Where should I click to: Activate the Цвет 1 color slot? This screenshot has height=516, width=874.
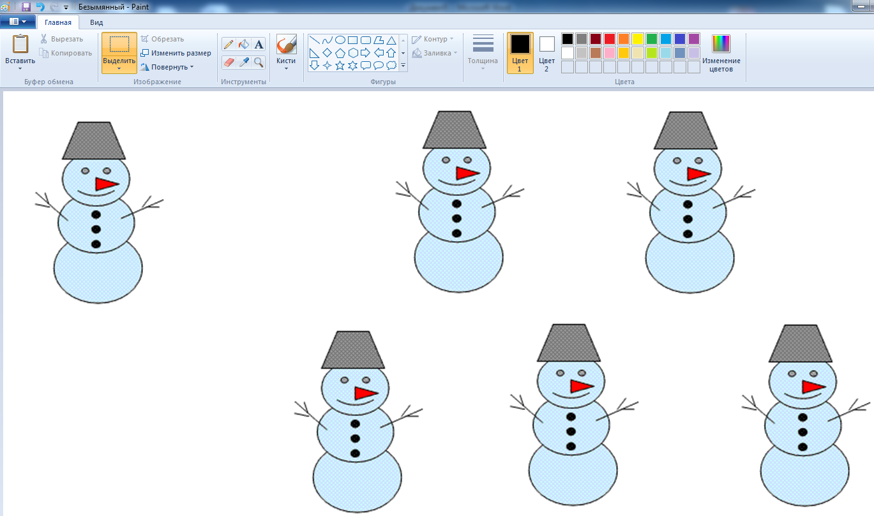pos(520,53)
